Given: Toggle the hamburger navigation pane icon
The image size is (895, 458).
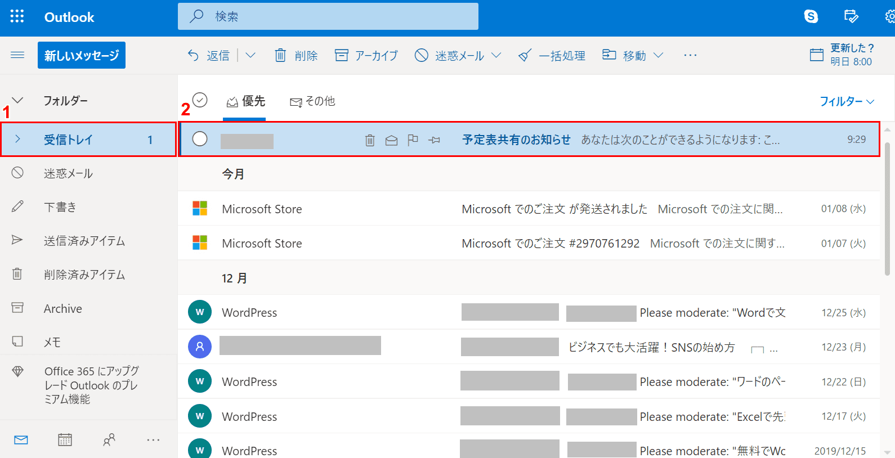Looking at the screenshot, I should 17,55.
